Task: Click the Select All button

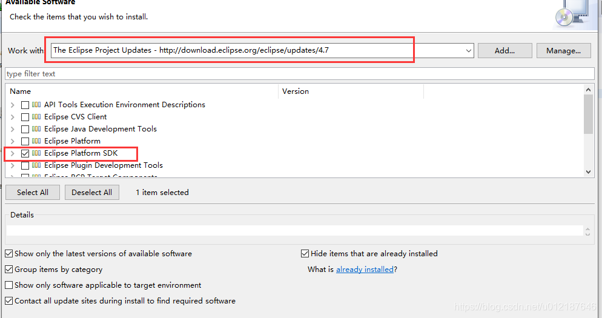Action: coord(33,193)
